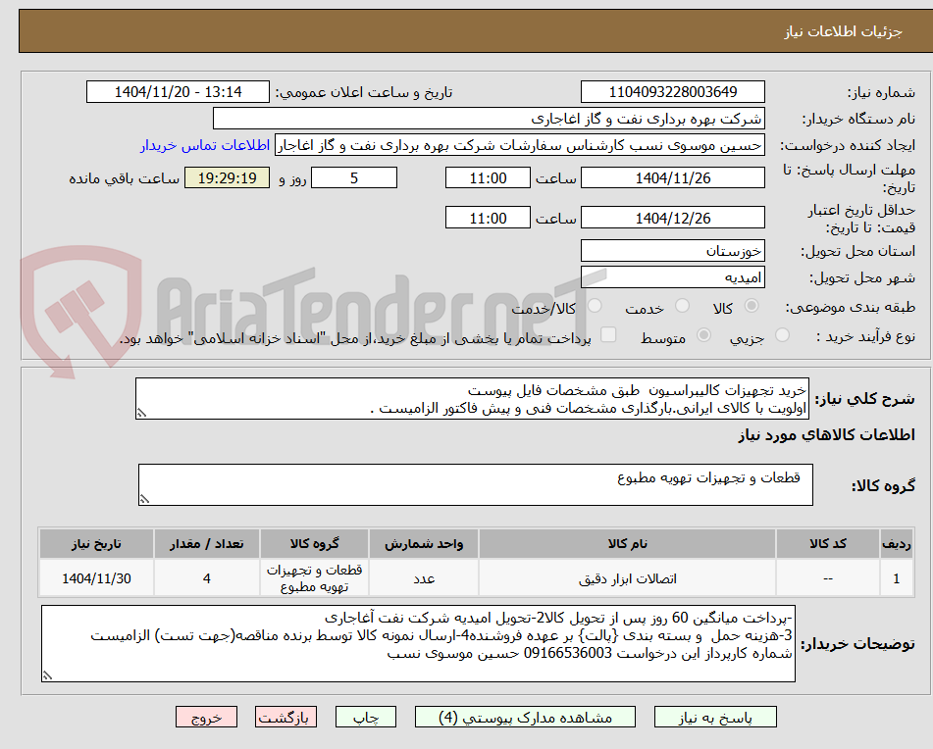Click table cell date 1404/11/30
This screenshot has height=749, width=933.
click(96, 578)
